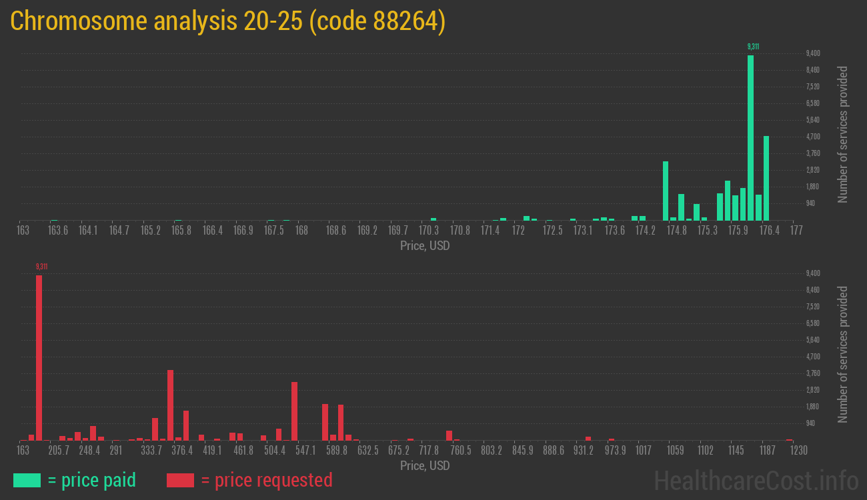Click the chart title Chromosome analysis 20-25
The image size is (867, 500).
point(227,21)
